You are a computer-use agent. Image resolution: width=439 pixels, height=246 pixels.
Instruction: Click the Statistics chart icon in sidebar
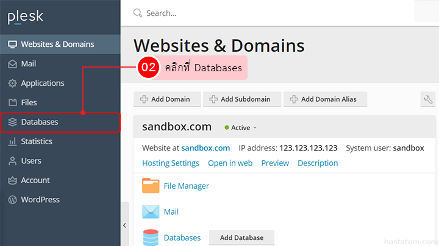12,141
